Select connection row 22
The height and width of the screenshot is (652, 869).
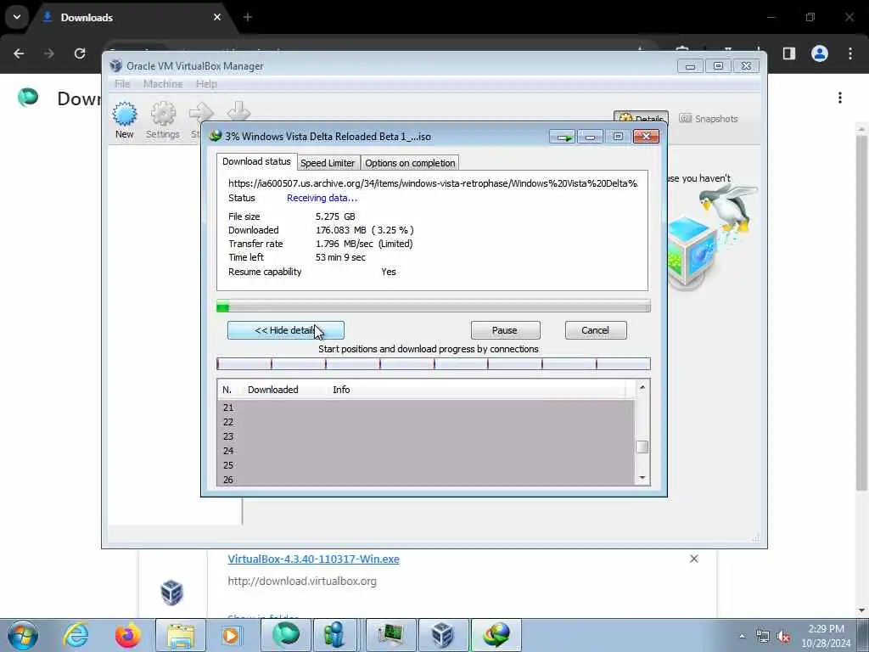coord(426,422)
